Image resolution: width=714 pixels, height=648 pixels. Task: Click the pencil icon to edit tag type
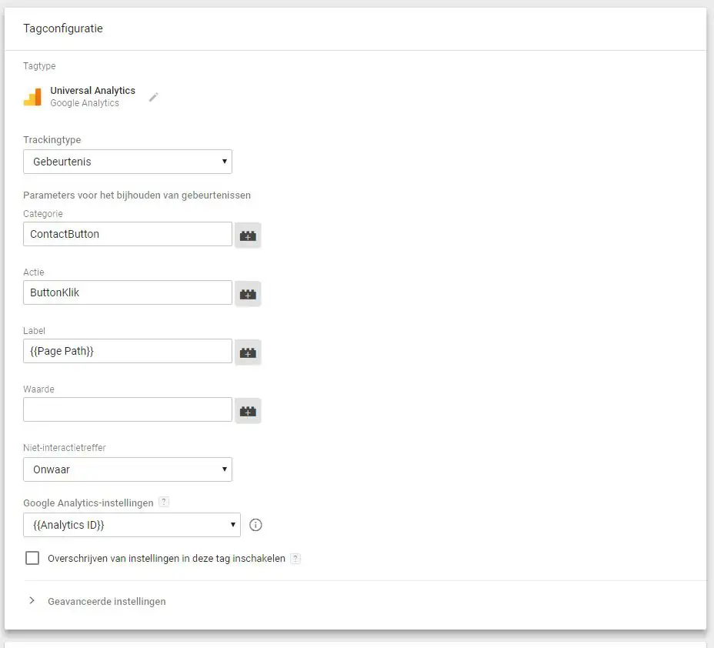click(153, 97)
